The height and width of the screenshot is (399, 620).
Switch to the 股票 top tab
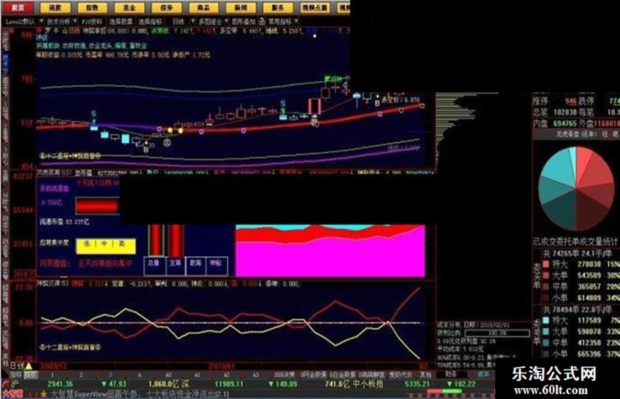click(18, 7)
